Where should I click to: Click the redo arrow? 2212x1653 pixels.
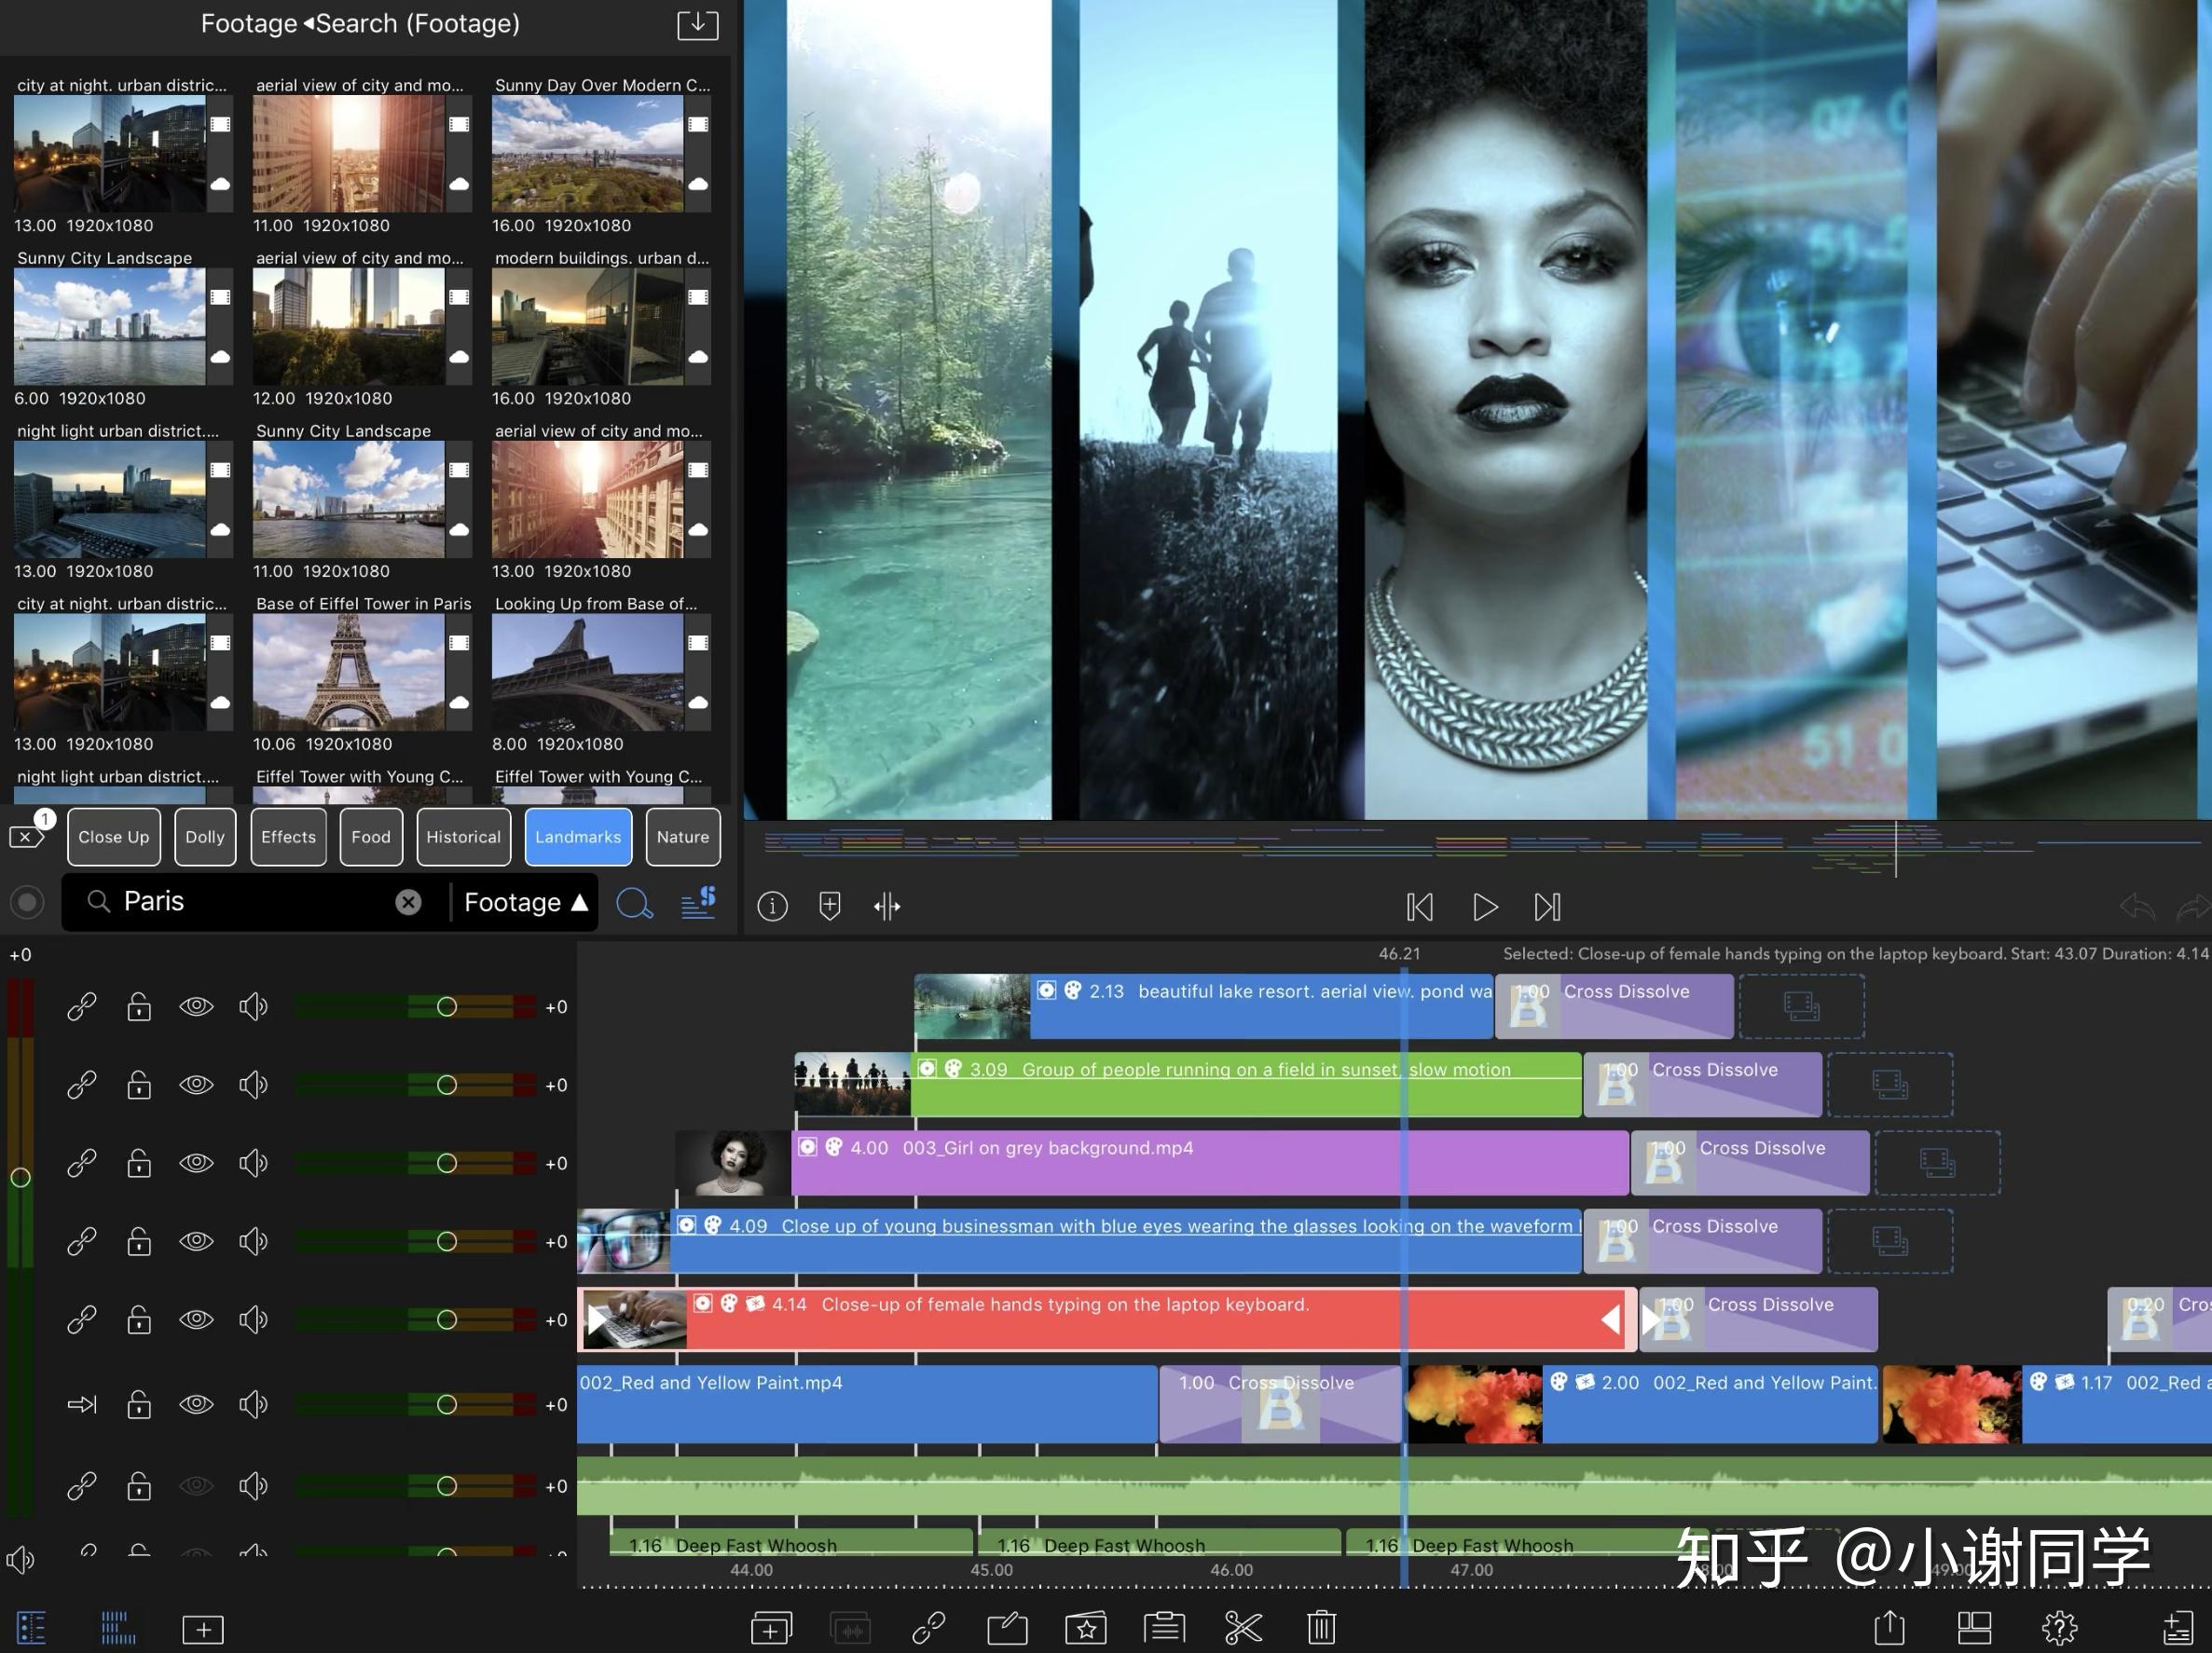[2194, 907]
